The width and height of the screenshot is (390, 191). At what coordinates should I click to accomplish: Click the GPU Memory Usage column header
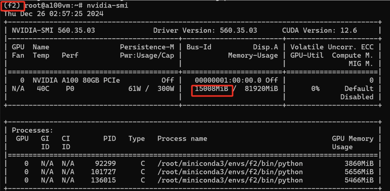(353, 143)
